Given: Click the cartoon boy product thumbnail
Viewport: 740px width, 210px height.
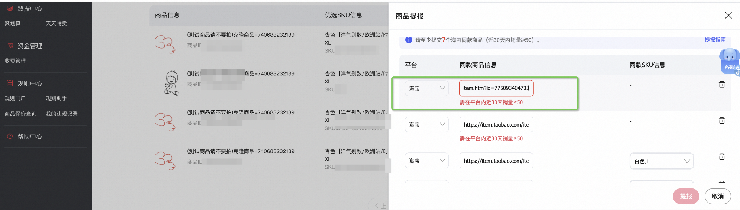Looking at the screenshot, I should tap(171, 83).
